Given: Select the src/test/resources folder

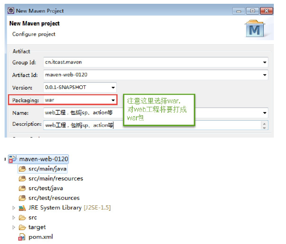Looking at the screenshot, I should (x=54, y=198).
